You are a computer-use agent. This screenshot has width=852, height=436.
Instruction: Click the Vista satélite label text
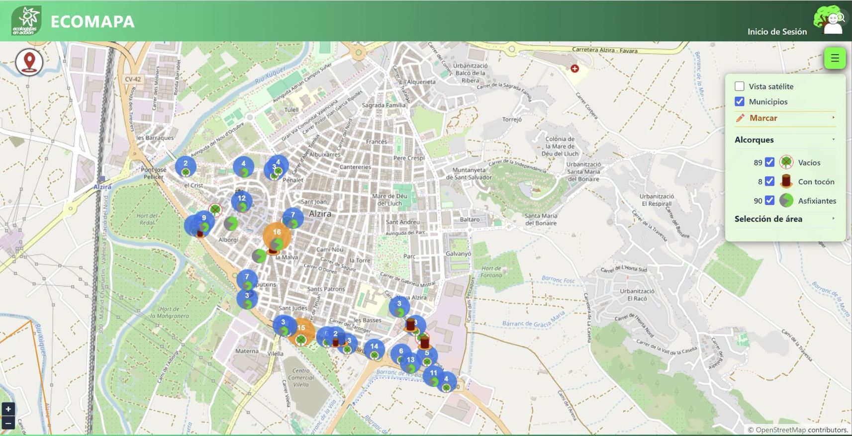(771, 87)
